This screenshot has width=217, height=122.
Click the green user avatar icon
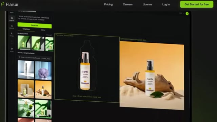187,14
